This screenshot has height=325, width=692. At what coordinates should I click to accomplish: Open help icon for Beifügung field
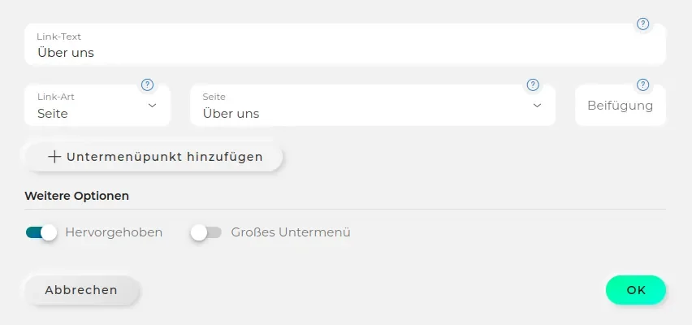[x=643, y=84]
